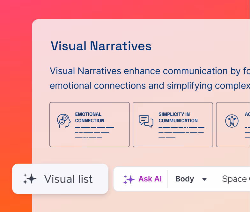The width and height of the screenshot is (250, 212).
Task: Open the Space option in the toolbar
Action: click(x=235, y=179)
